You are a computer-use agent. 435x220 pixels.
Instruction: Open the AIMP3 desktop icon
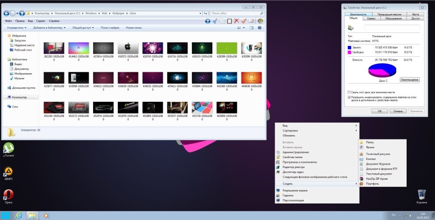click(8, 172)
